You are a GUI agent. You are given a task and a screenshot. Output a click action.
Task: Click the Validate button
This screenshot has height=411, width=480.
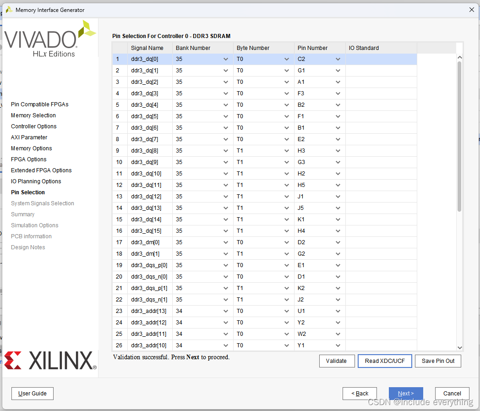(x=337, y=361)
